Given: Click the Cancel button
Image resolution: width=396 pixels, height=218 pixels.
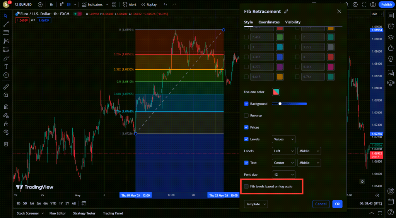Looking at the screenshot, I should tap(321, 204).
